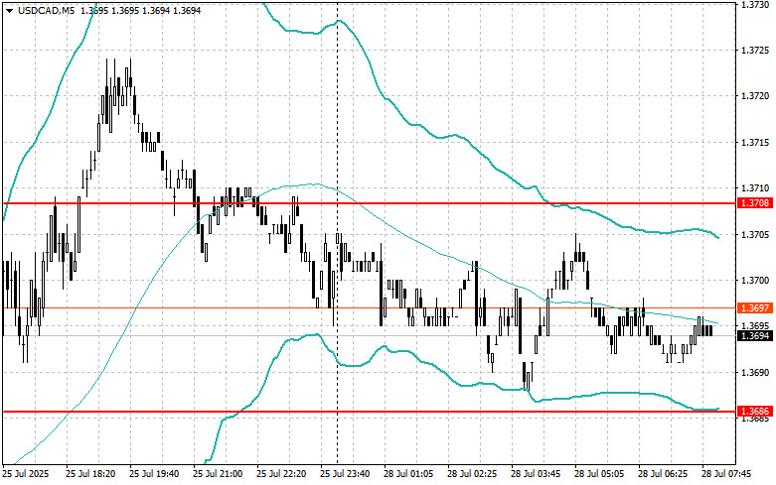
Task: Click the 1.3725 price axis value
Action: click(x=755, y=51)
